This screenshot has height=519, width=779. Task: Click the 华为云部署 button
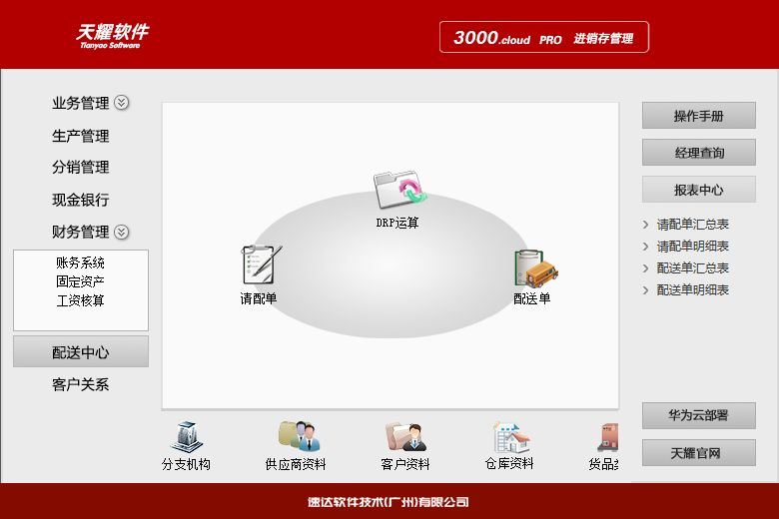tap(698, 415)
